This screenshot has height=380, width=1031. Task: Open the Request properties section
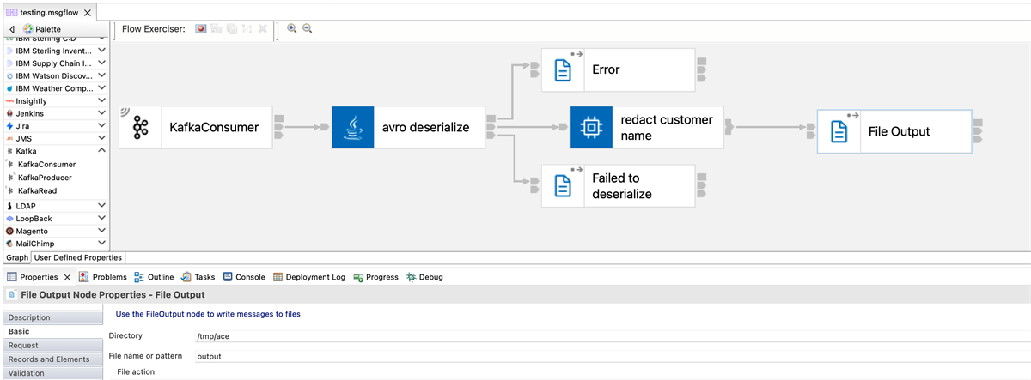(23, 345)
